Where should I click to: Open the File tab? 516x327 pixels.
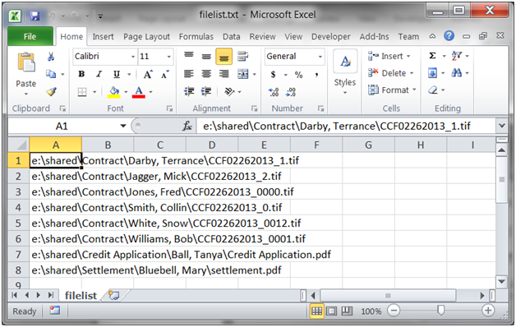click(x=30, y=36)
